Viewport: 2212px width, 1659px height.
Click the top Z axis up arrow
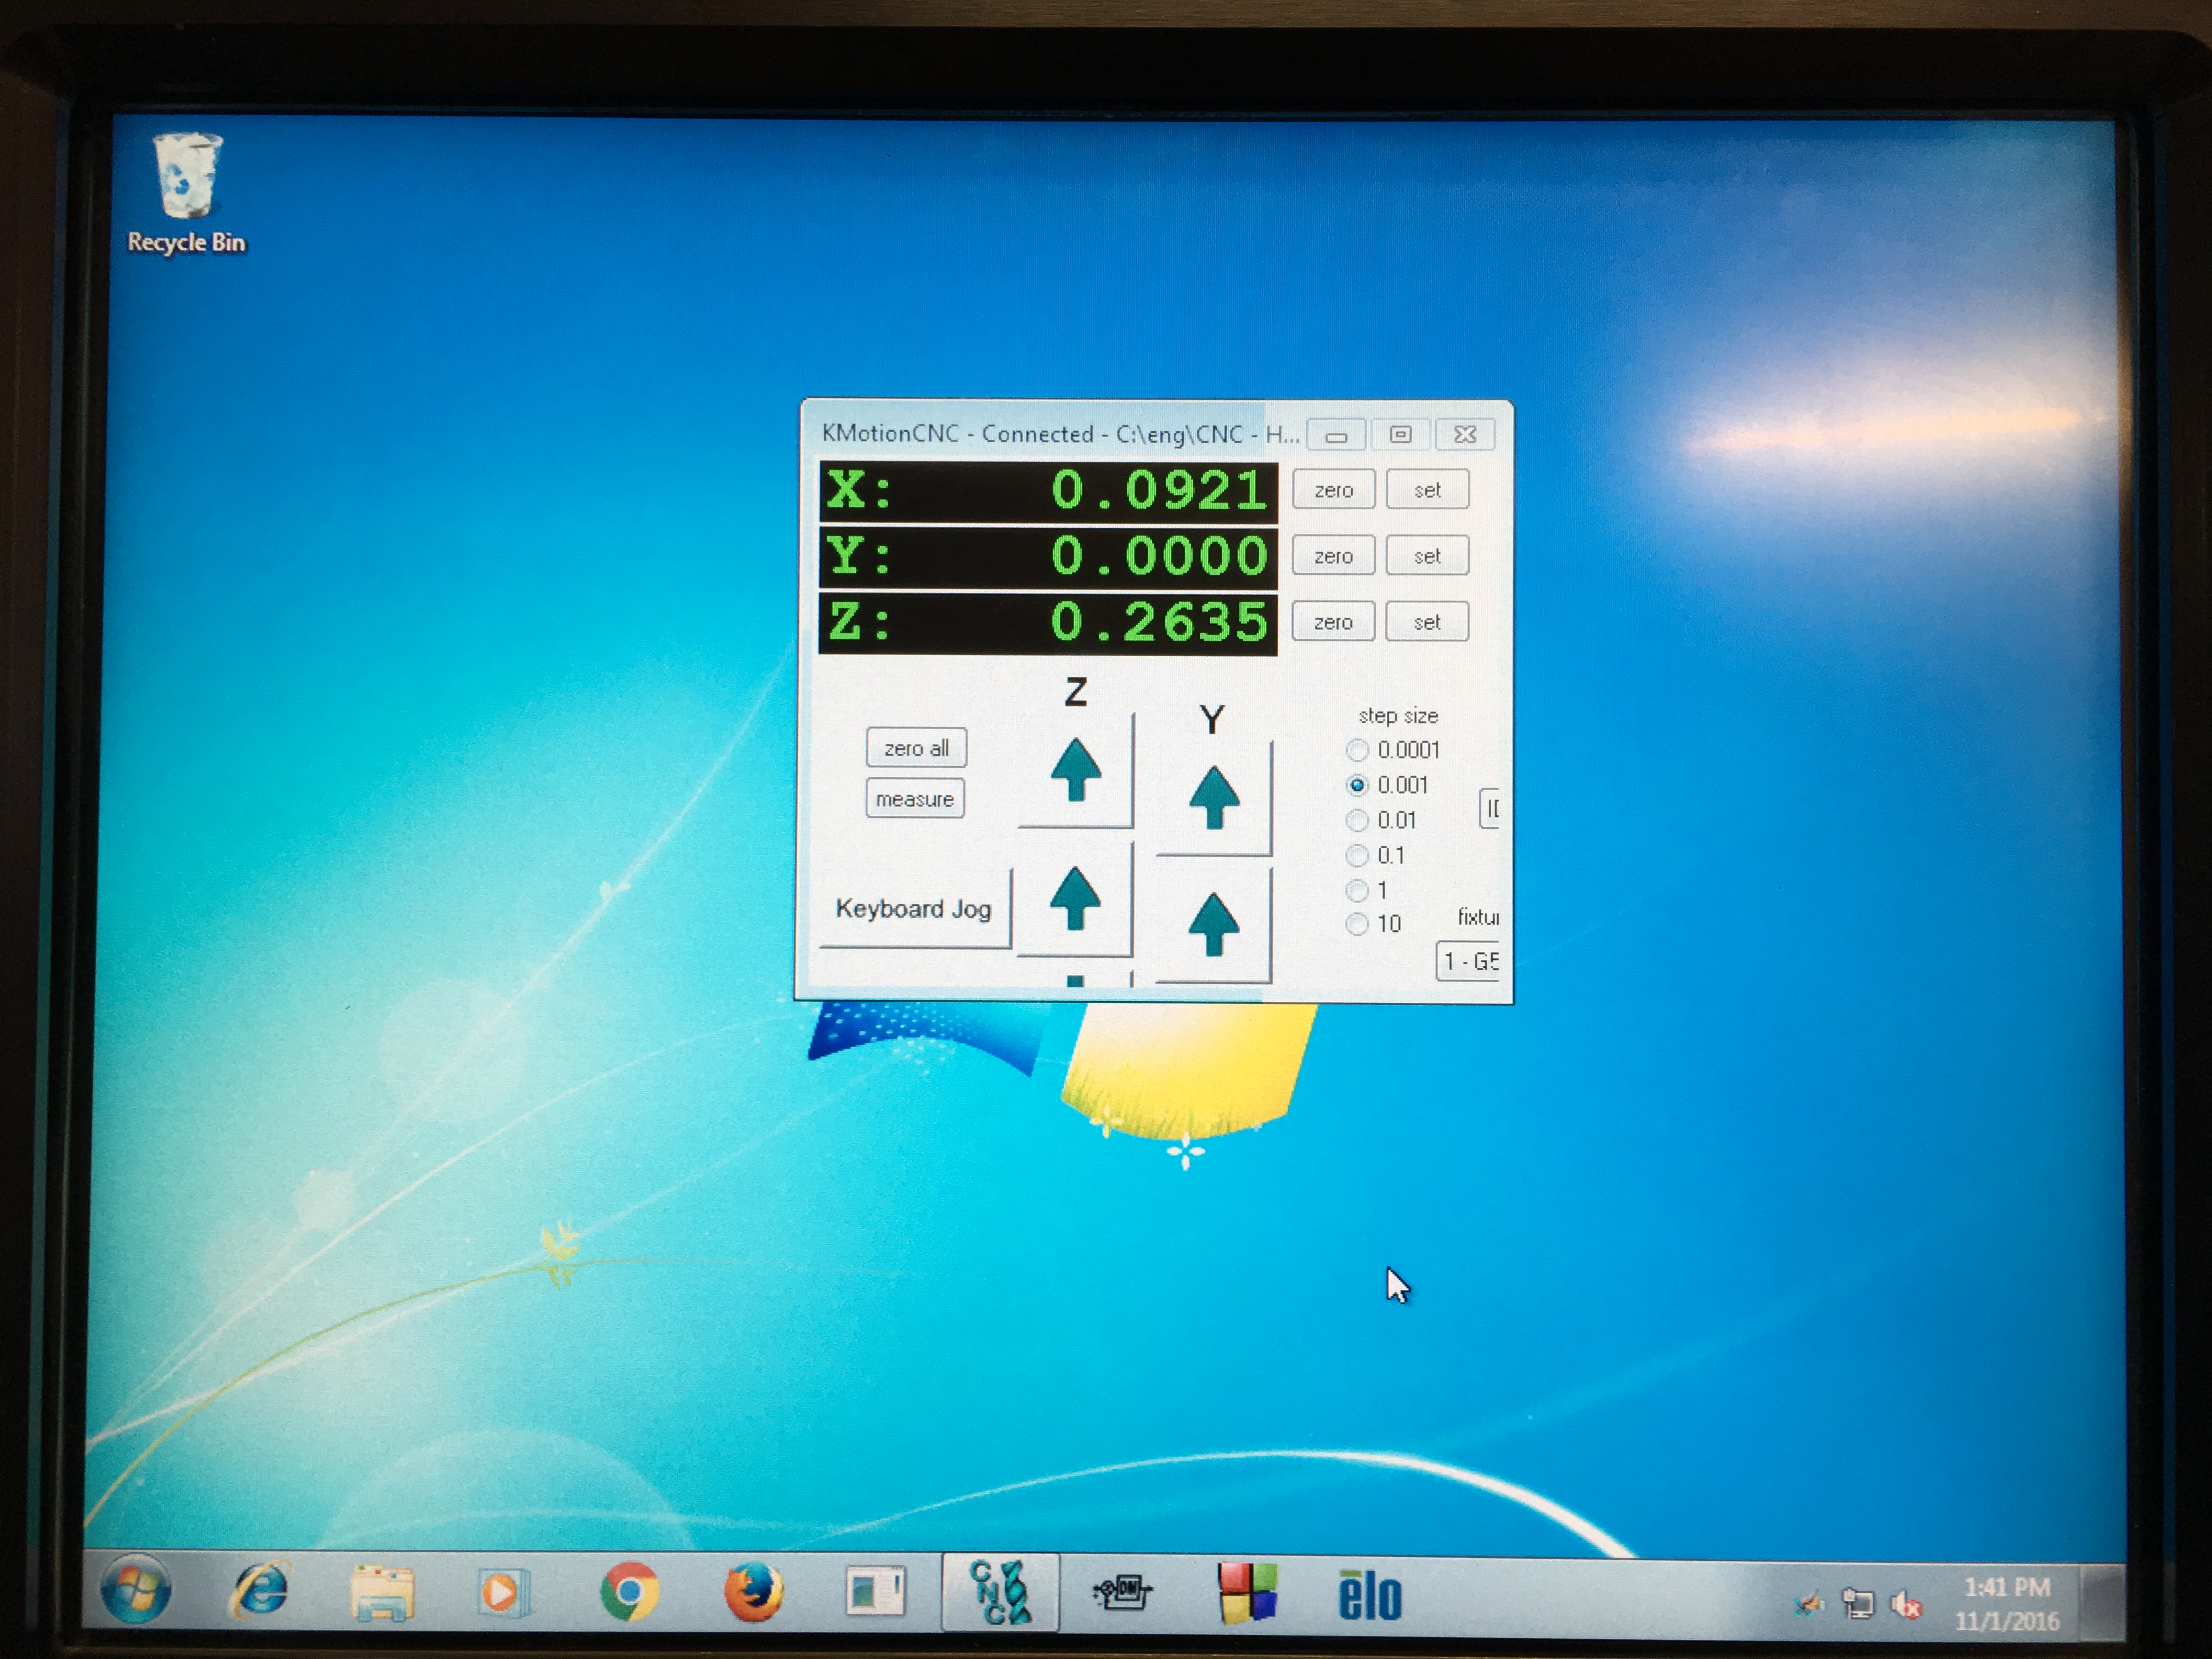(1076, 770)
